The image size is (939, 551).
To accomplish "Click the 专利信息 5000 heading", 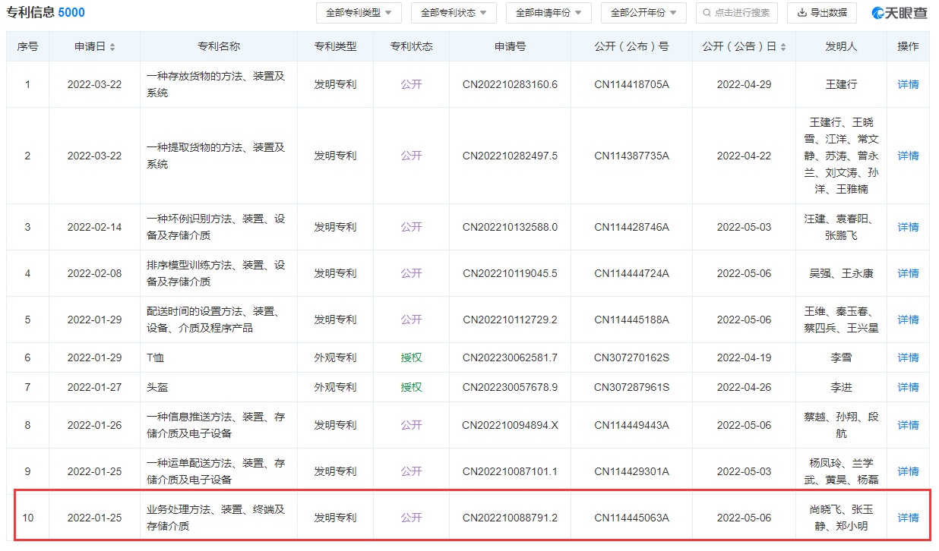I will point(46,13).
